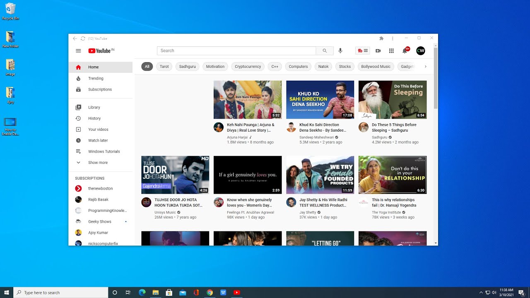Click the browser back arrow
The image size is (530, 298).
(x=75, y=38)
